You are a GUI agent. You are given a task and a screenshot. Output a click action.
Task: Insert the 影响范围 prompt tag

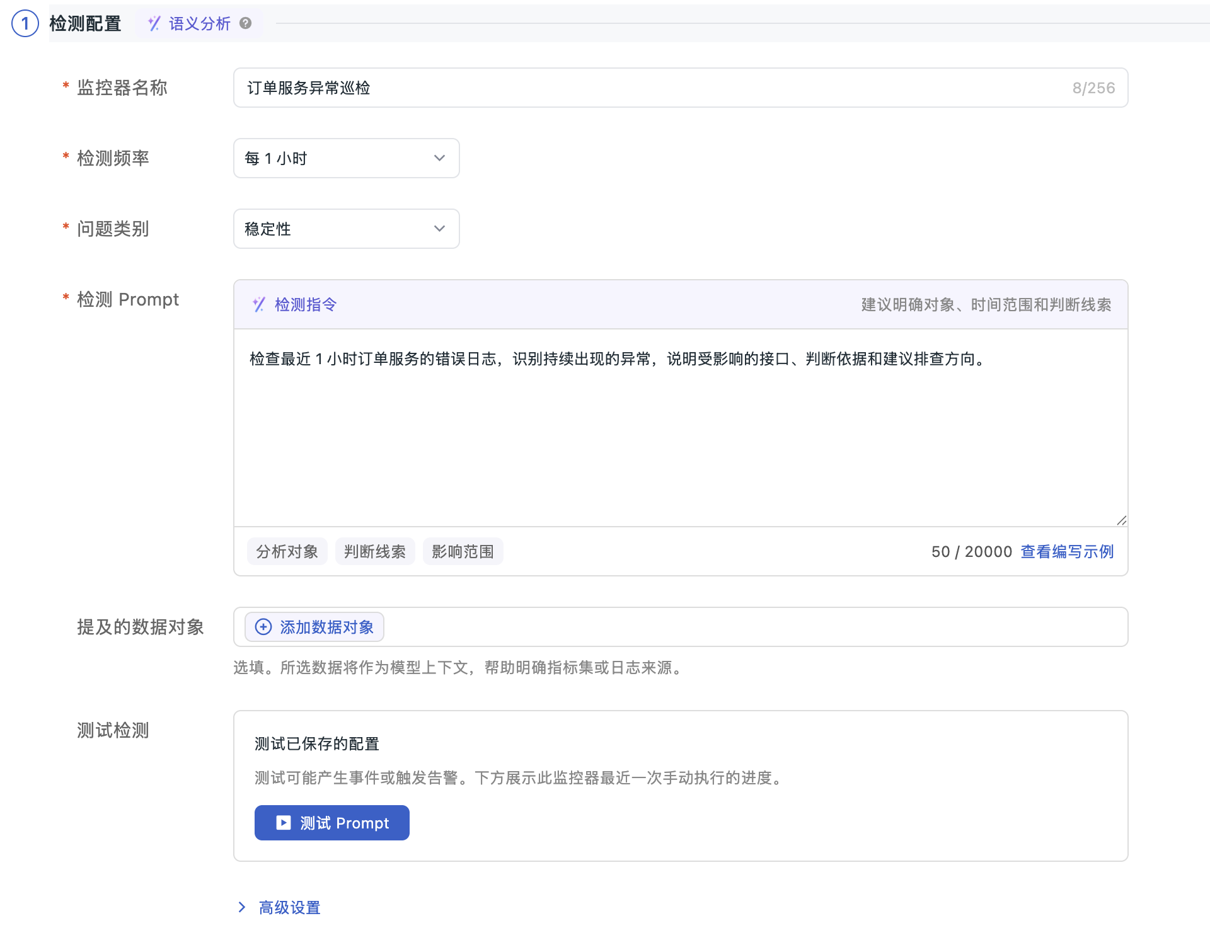tap(463, 551)
